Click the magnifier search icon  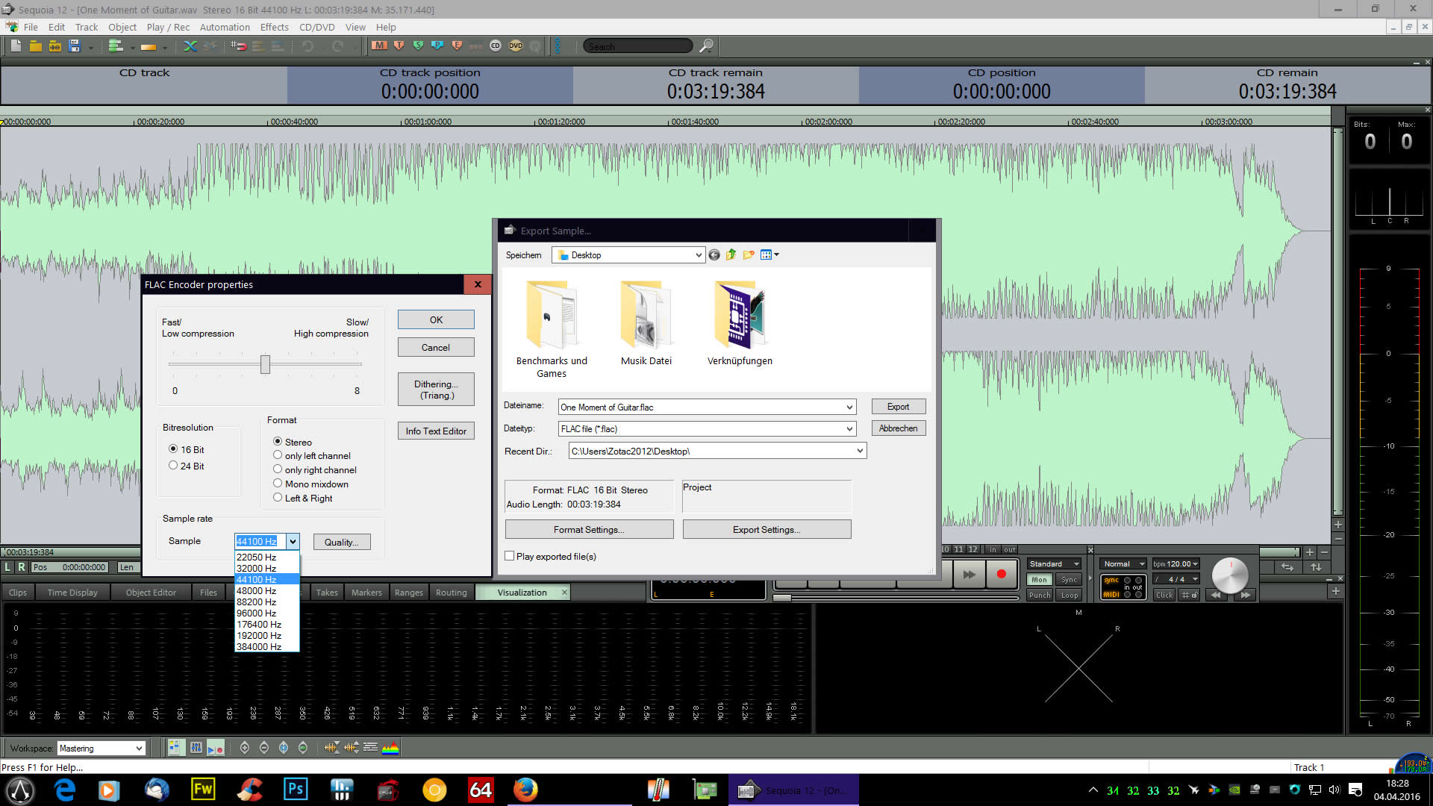click(705, 46)
